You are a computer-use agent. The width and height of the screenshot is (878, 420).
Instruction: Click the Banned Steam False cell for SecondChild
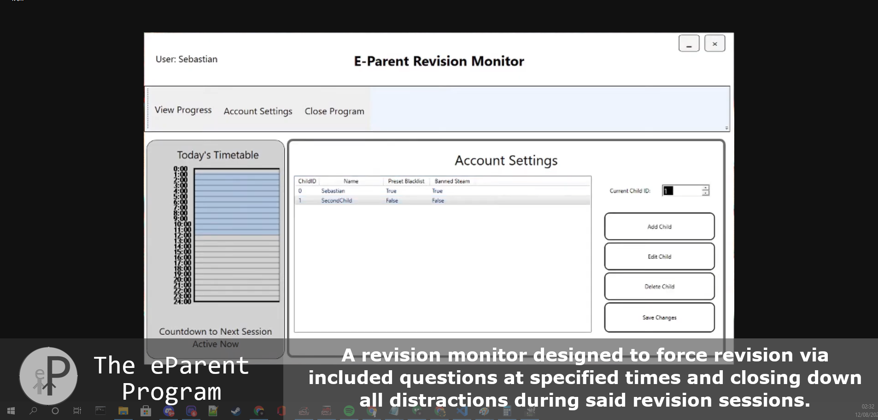click(438, 201)
